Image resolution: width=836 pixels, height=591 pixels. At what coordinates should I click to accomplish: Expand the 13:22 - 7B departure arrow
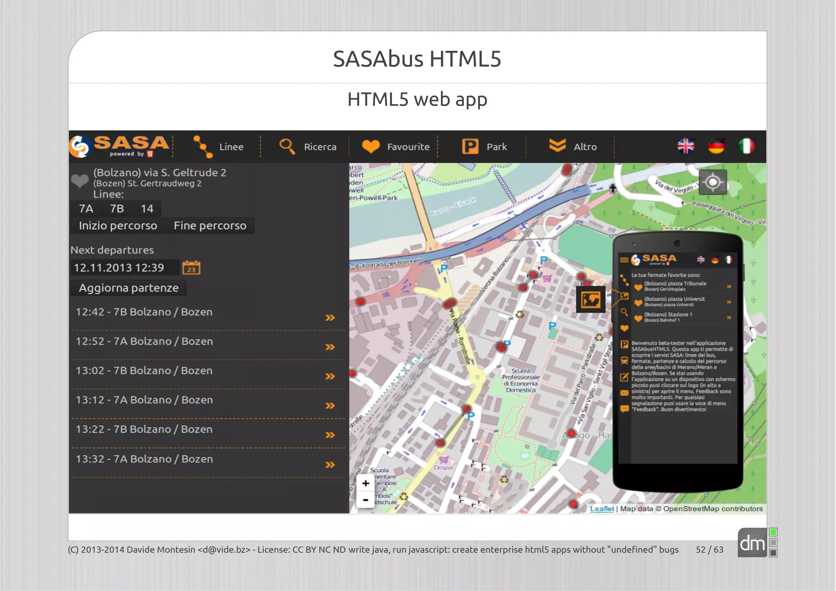click(x=330, y=435)
